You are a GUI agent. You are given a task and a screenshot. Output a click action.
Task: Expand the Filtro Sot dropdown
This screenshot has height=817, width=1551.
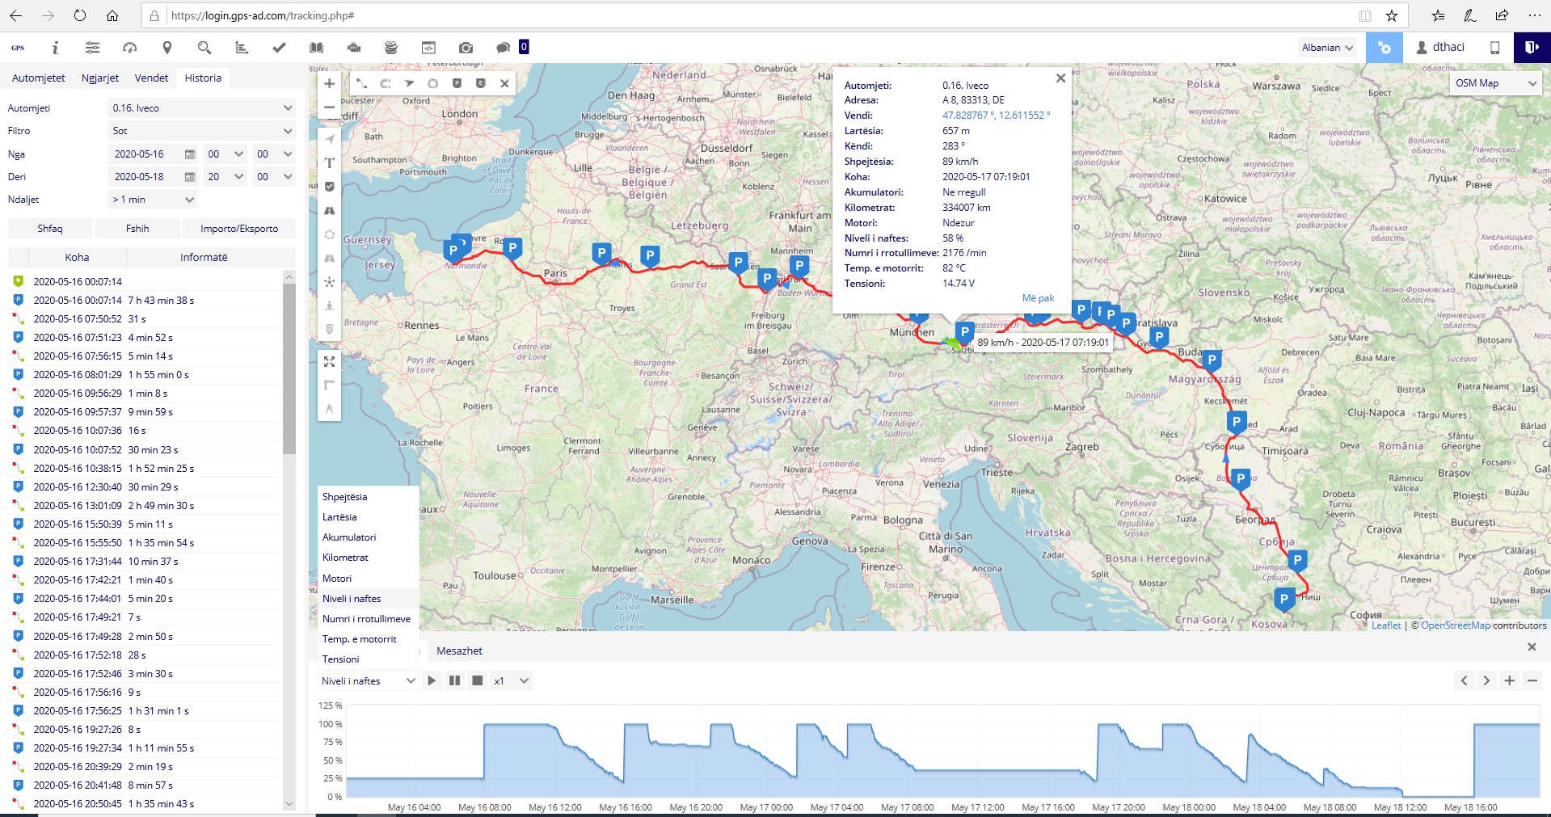click(x=202, y=131)
